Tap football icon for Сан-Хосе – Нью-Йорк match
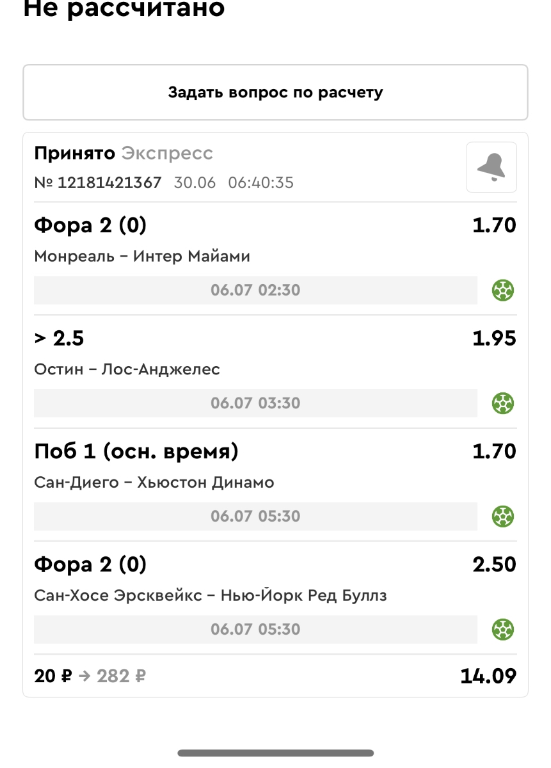 [x=503, y=629]
